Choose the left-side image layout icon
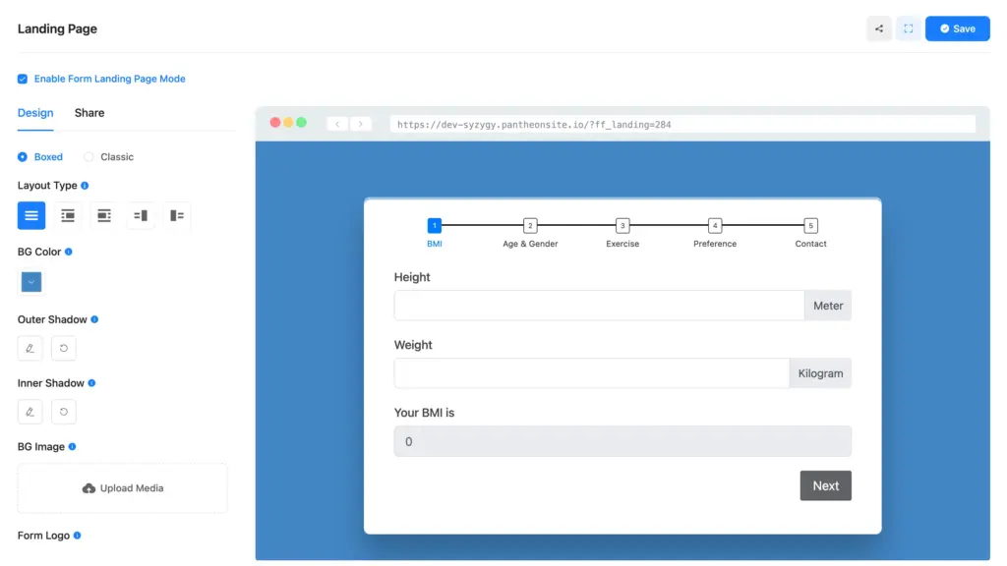The width and height of the screenshot is (1007, 566). pos(176,215)
